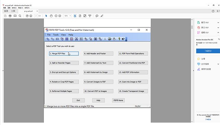The height and width of the screenshot is (125, 220).
Task: Click 'Adobe Acrobat Pro DC' heading text
Action: click(x=205, y=40)
